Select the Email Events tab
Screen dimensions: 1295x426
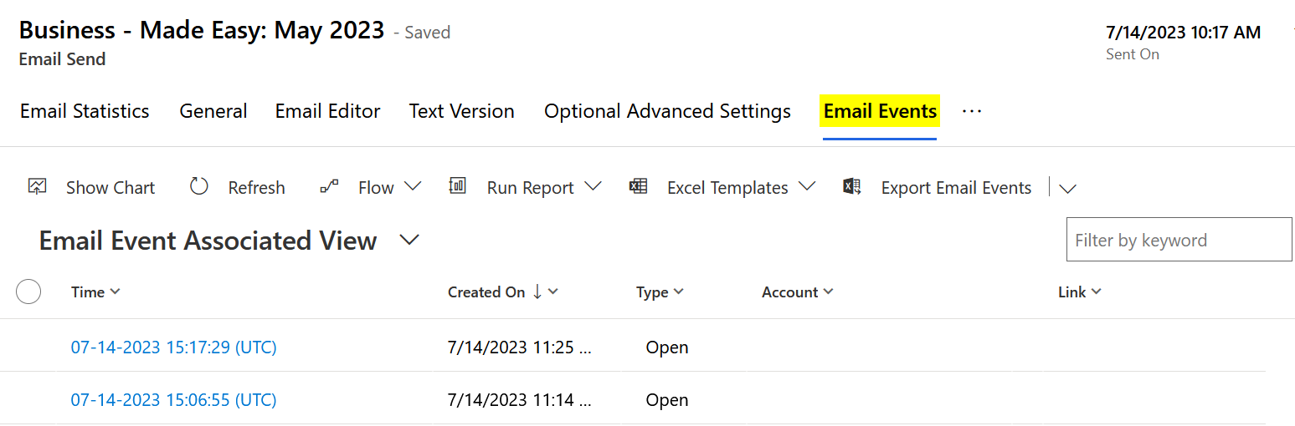[880, 111]
